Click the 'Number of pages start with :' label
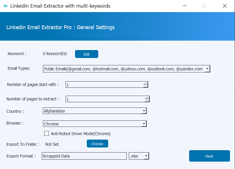The image size is (235, 169). [x=33, y=84]
